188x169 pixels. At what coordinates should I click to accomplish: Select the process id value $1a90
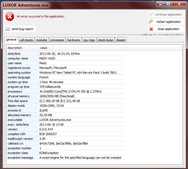[43, 110]
